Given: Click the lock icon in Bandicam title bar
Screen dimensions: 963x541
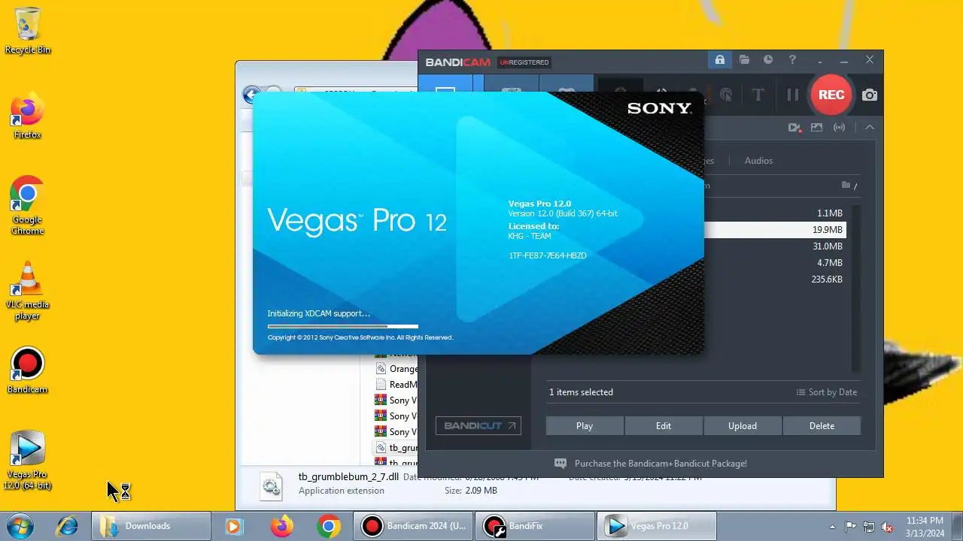Looking at the screenshot, I should (x=719, y=60).
